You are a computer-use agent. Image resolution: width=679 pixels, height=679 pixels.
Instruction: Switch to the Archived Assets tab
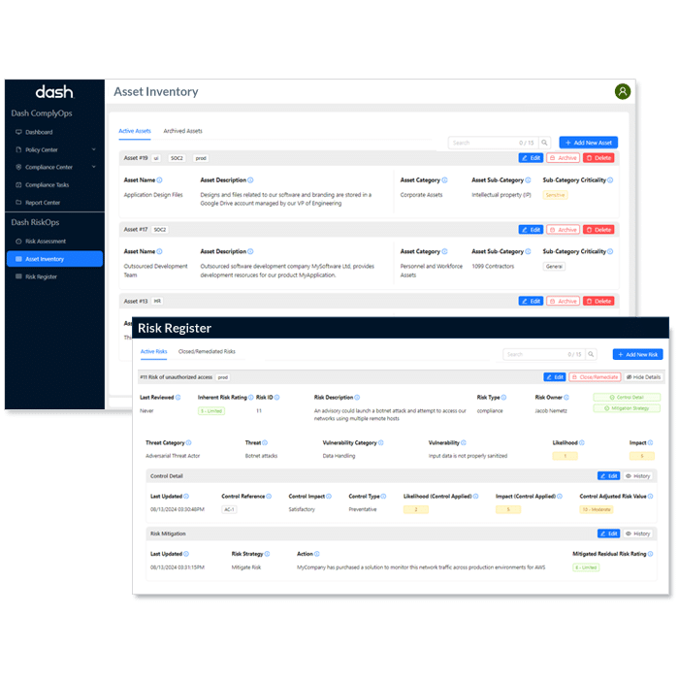click(x=182, y=131)
